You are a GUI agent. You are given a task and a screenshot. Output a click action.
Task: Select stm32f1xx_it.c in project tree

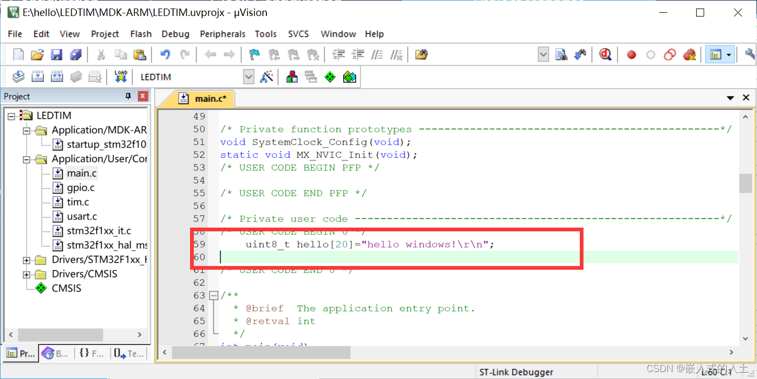pos(99,231)
